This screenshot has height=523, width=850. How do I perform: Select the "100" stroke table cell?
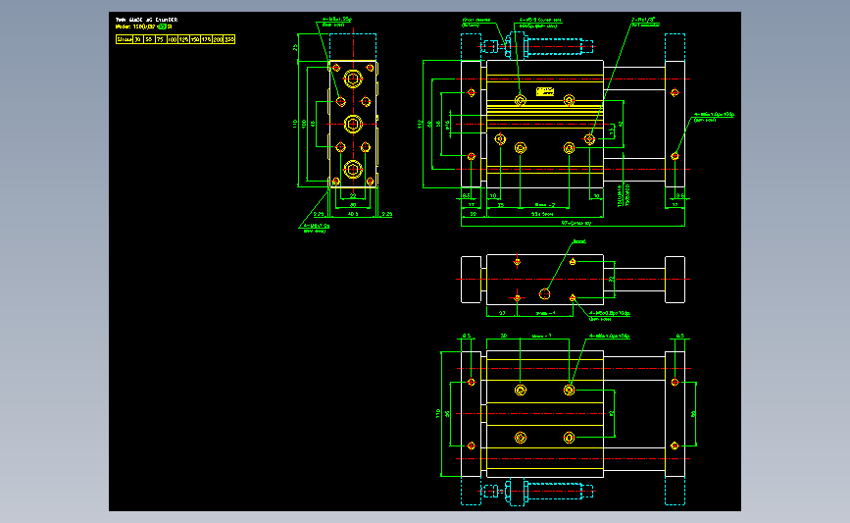[x=173, y=39]
